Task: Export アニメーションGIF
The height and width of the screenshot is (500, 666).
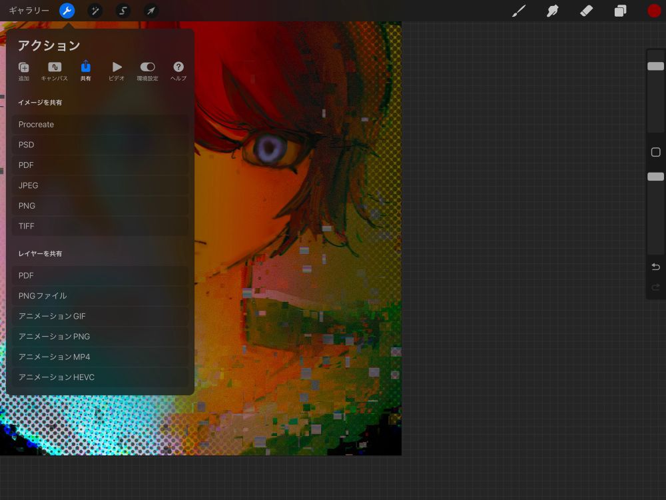Action: click(100, 316)
